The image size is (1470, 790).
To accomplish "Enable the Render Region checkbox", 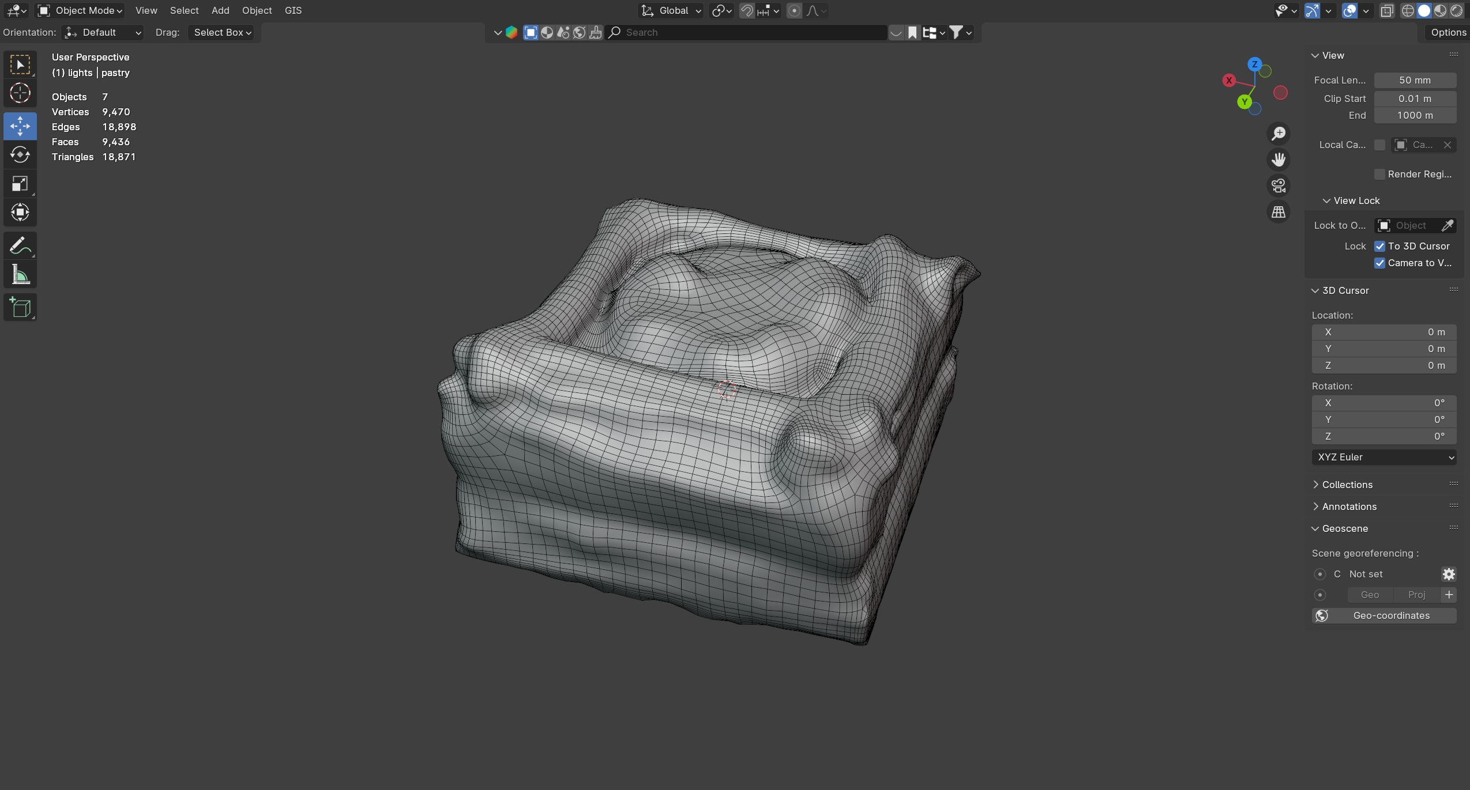I will (x=1379, y=174).
